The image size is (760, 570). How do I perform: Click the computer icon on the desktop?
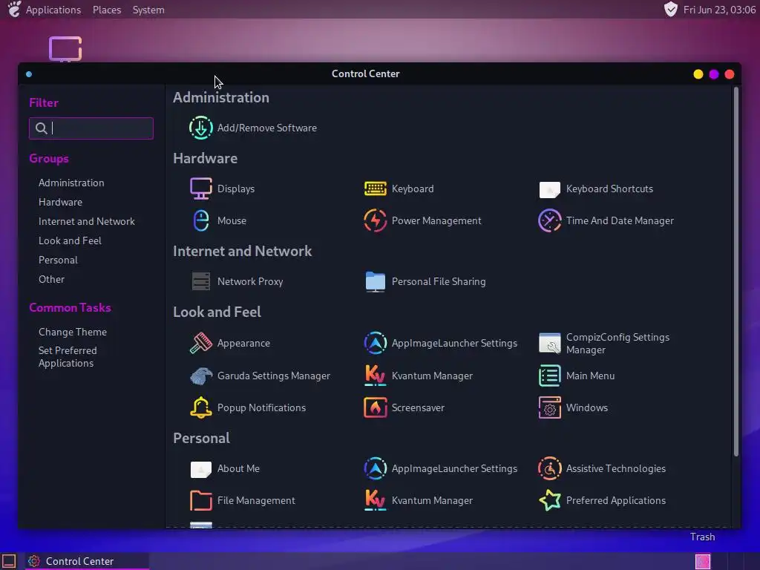[65, 49]
